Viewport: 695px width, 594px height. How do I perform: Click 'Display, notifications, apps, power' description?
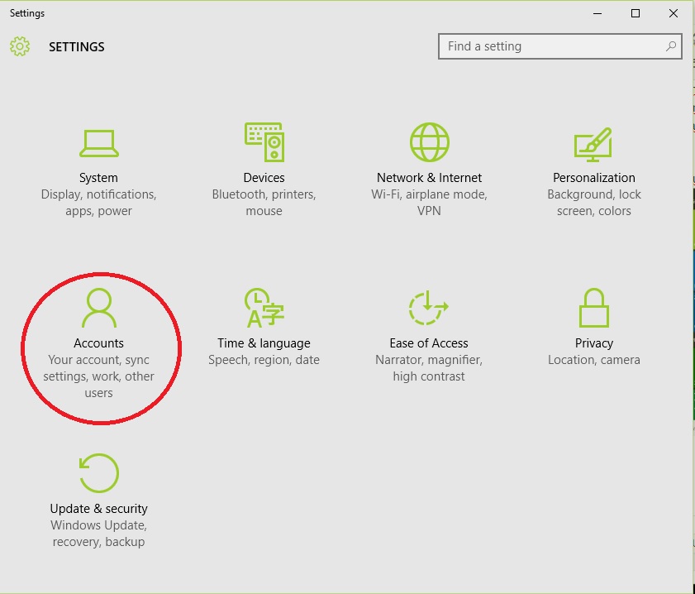(99, 203)
